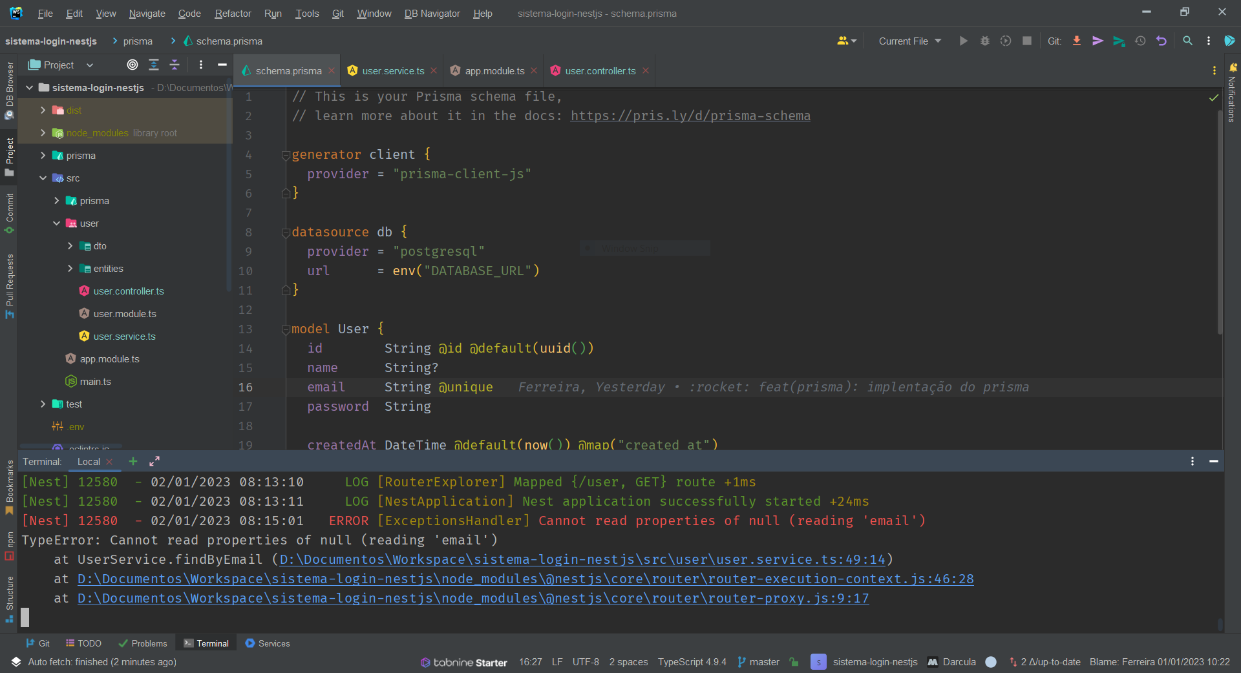Open the Refactor menu
This screenshot has width=1241, height=673.
pyautogui.click(x=233, y=13)
